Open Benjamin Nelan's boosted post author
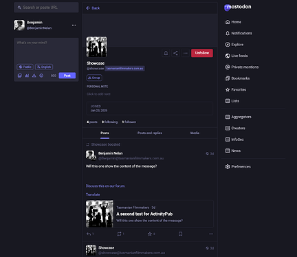 click(111, 153)
